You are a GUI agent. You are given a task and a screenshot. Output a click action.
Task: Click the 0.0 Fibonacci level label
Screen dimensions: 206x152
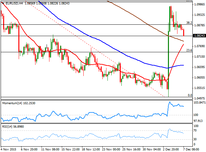(190, 95)
